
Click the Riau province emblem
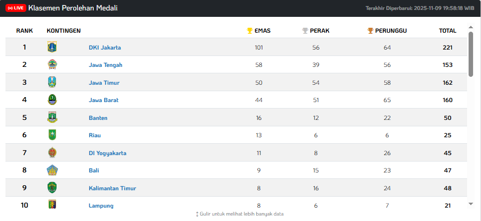pyautogui.click(x=52, y=135)
